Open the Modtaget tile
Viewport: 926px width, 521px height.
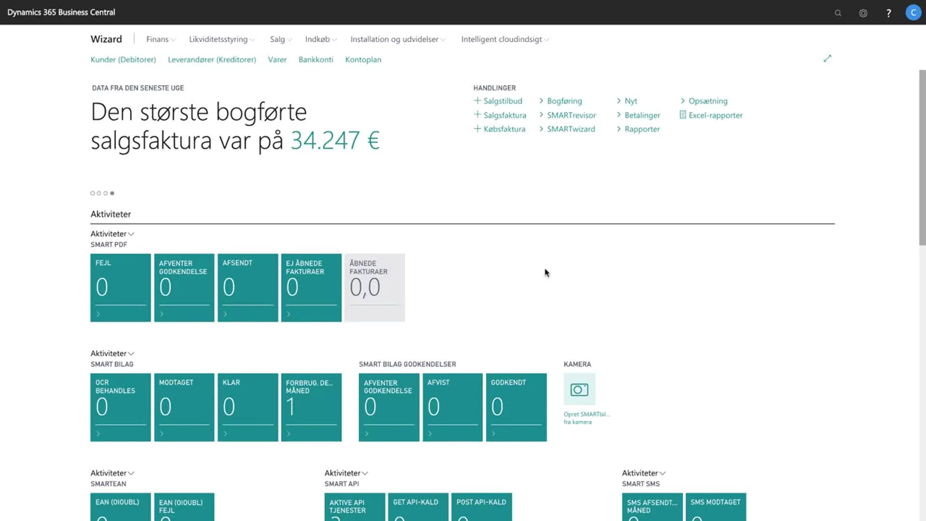[184, 407]
